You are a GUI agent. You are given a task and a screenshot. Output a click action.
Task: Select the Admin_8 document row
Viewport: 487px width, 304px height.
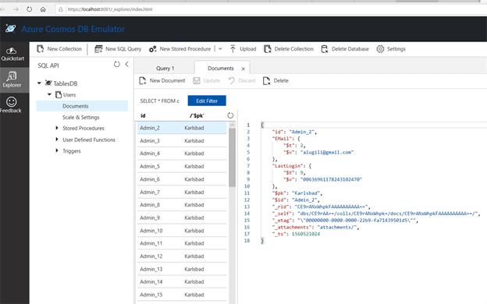coord(182,205)
